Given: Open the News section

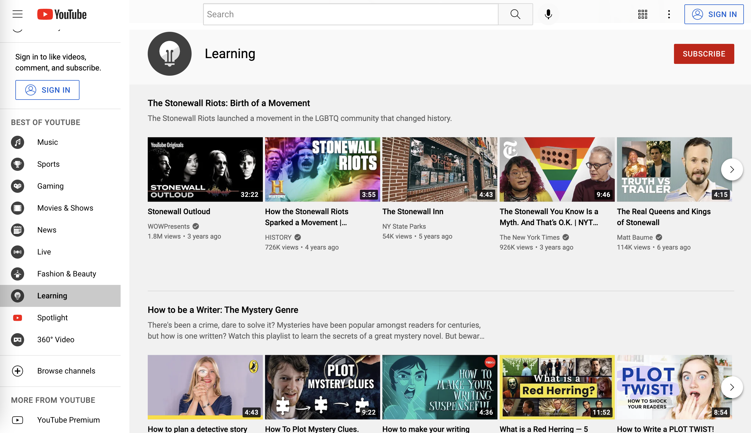Looking at the screenshot, I should point(60,230).
